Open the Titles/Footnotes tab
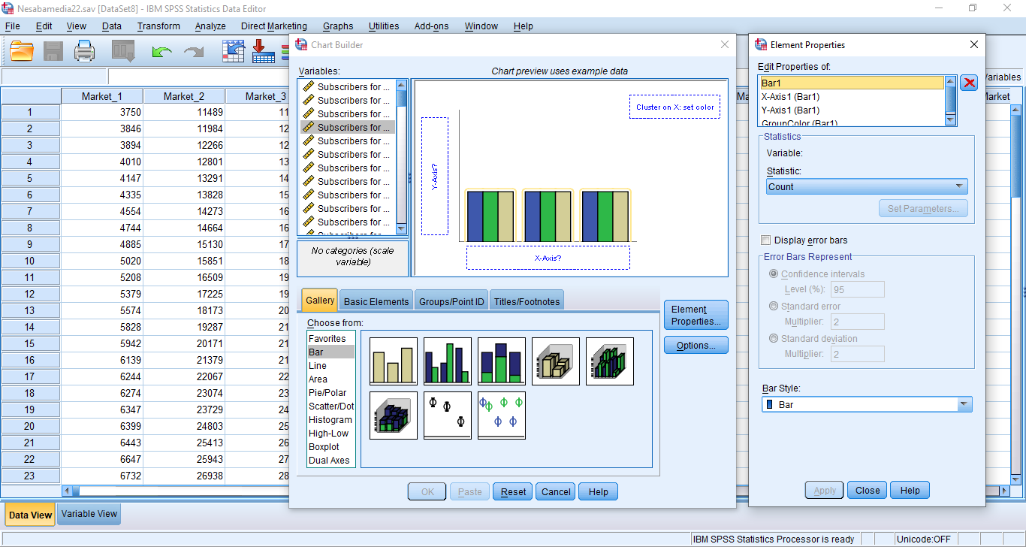 (x=526, y=301)
